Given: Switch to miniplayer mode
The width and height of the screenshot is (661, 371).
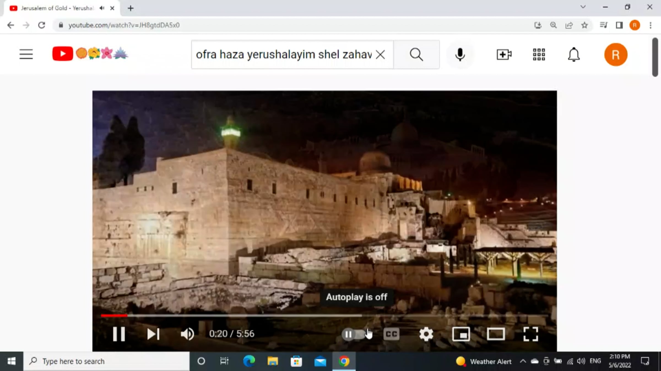Looking at the screenshot, I should tap(461, 334).
